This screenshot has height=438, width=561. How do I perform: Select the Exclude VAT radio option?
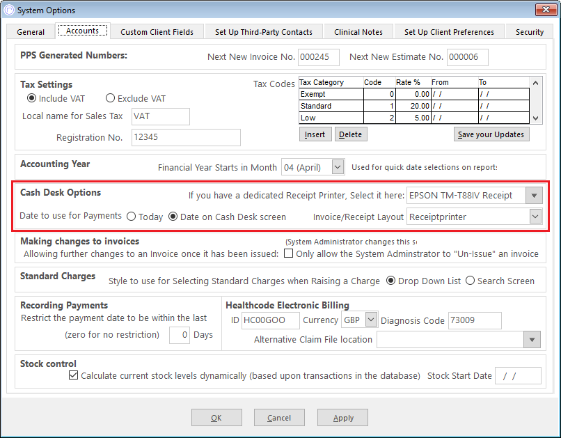pyautogui.click(x=110, y=98)
